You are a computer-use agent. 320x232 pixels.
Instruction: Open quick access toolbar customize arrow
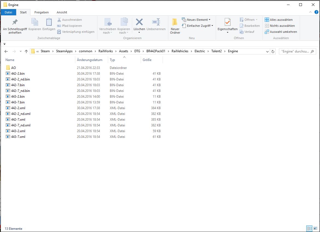tap(4, 44)
